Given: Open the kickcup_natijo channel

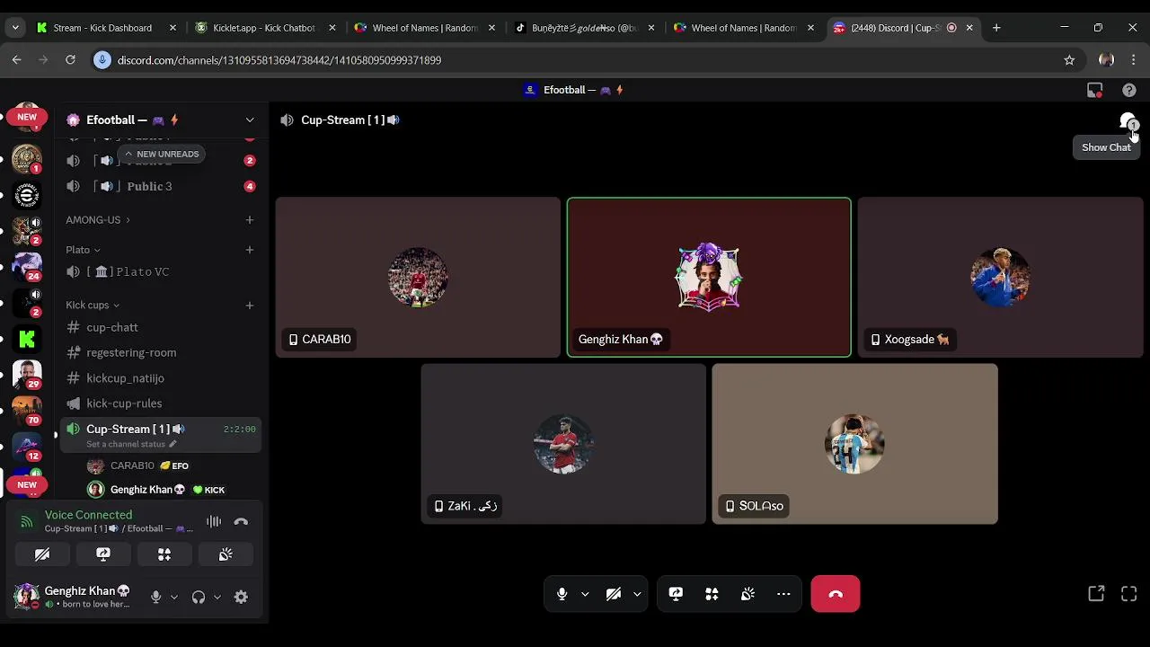Looking at the screenshot, I should 161,378.
